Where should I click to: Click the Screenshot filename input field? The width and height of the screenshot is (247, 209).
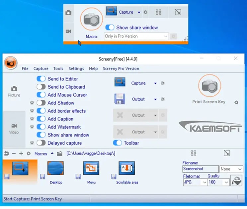pos(201,169)
